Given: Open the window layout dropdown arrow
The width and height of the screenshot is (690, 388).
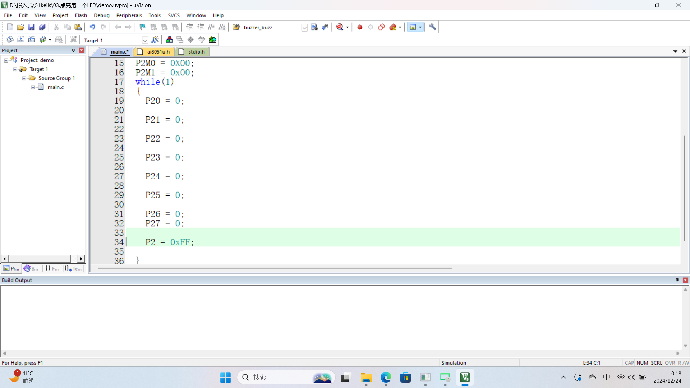Looking at the screenshot, I should 420,27.
